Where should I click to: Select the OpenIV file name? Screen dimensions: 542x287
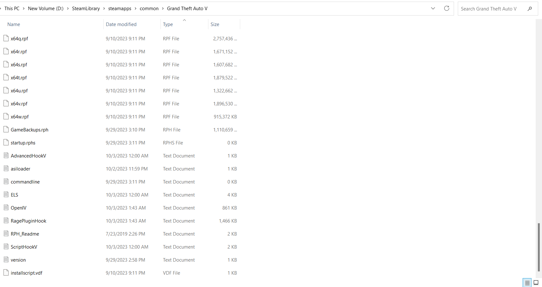coord(19,208)
